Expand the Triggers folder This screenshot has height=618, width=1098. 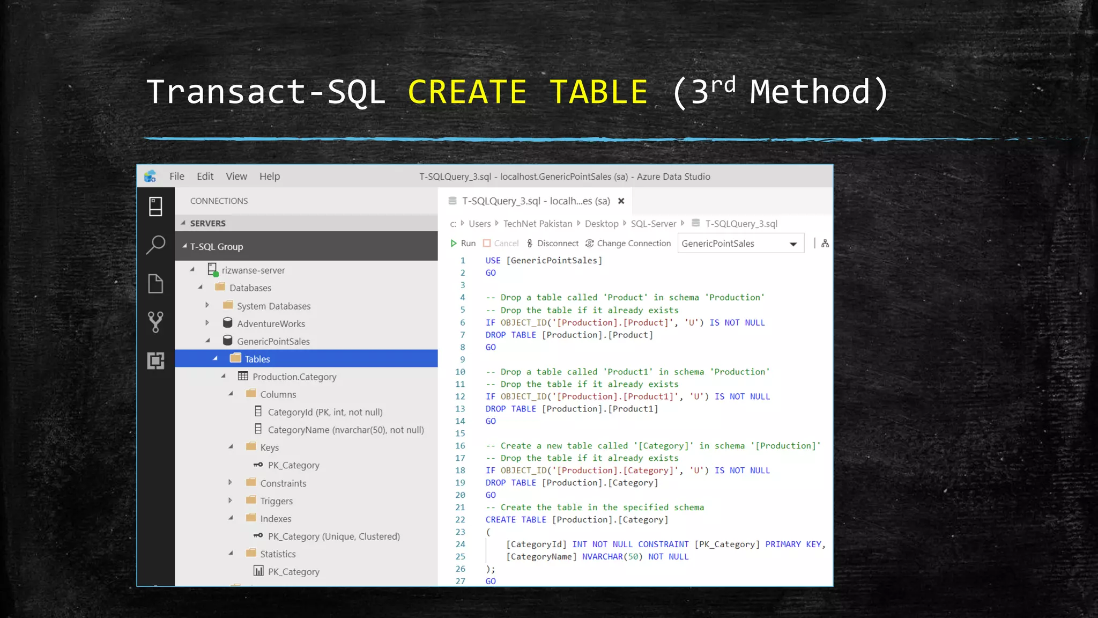point(230,500)
